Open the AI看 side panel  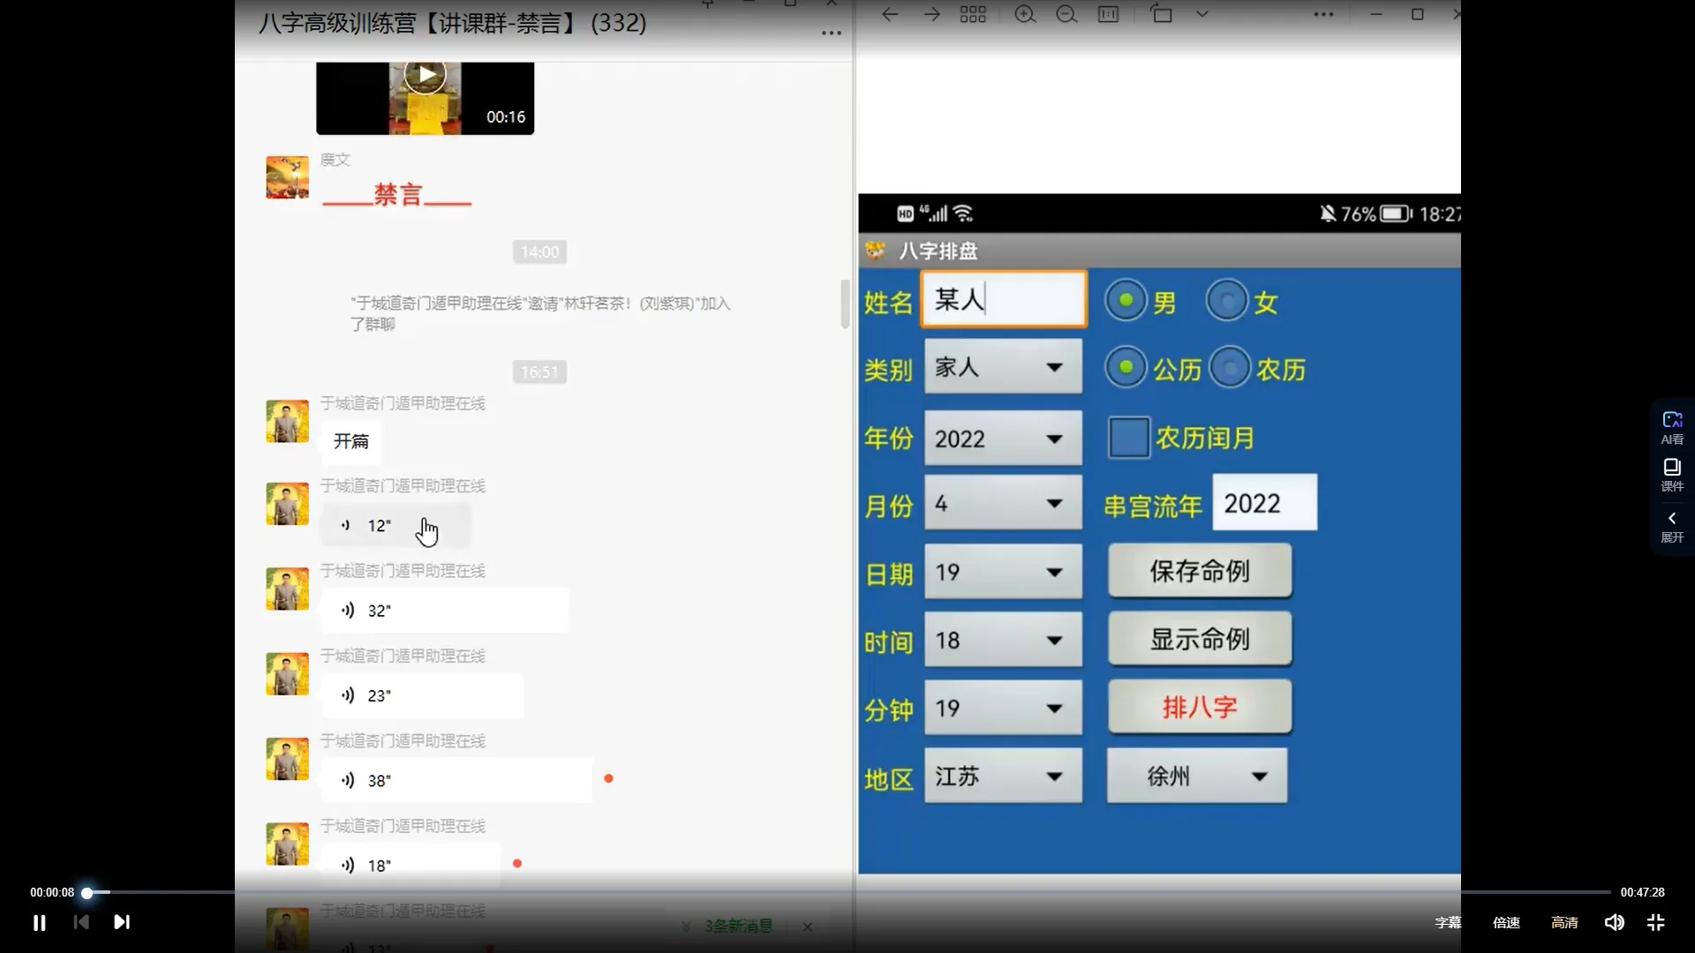1672,427
